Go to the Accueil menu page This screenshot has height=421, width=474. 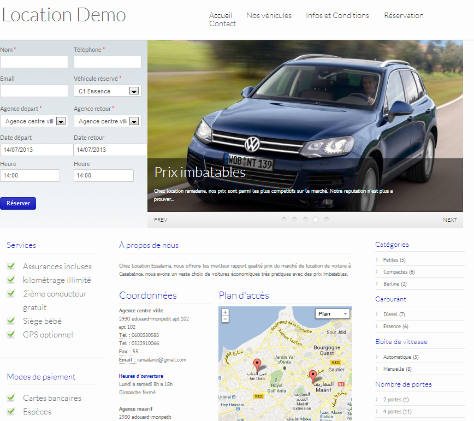tap(221, 15)
